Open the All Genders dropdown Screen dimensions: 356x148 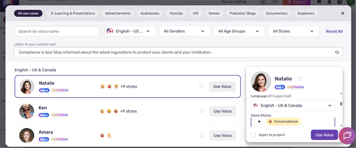coord(185,31)
